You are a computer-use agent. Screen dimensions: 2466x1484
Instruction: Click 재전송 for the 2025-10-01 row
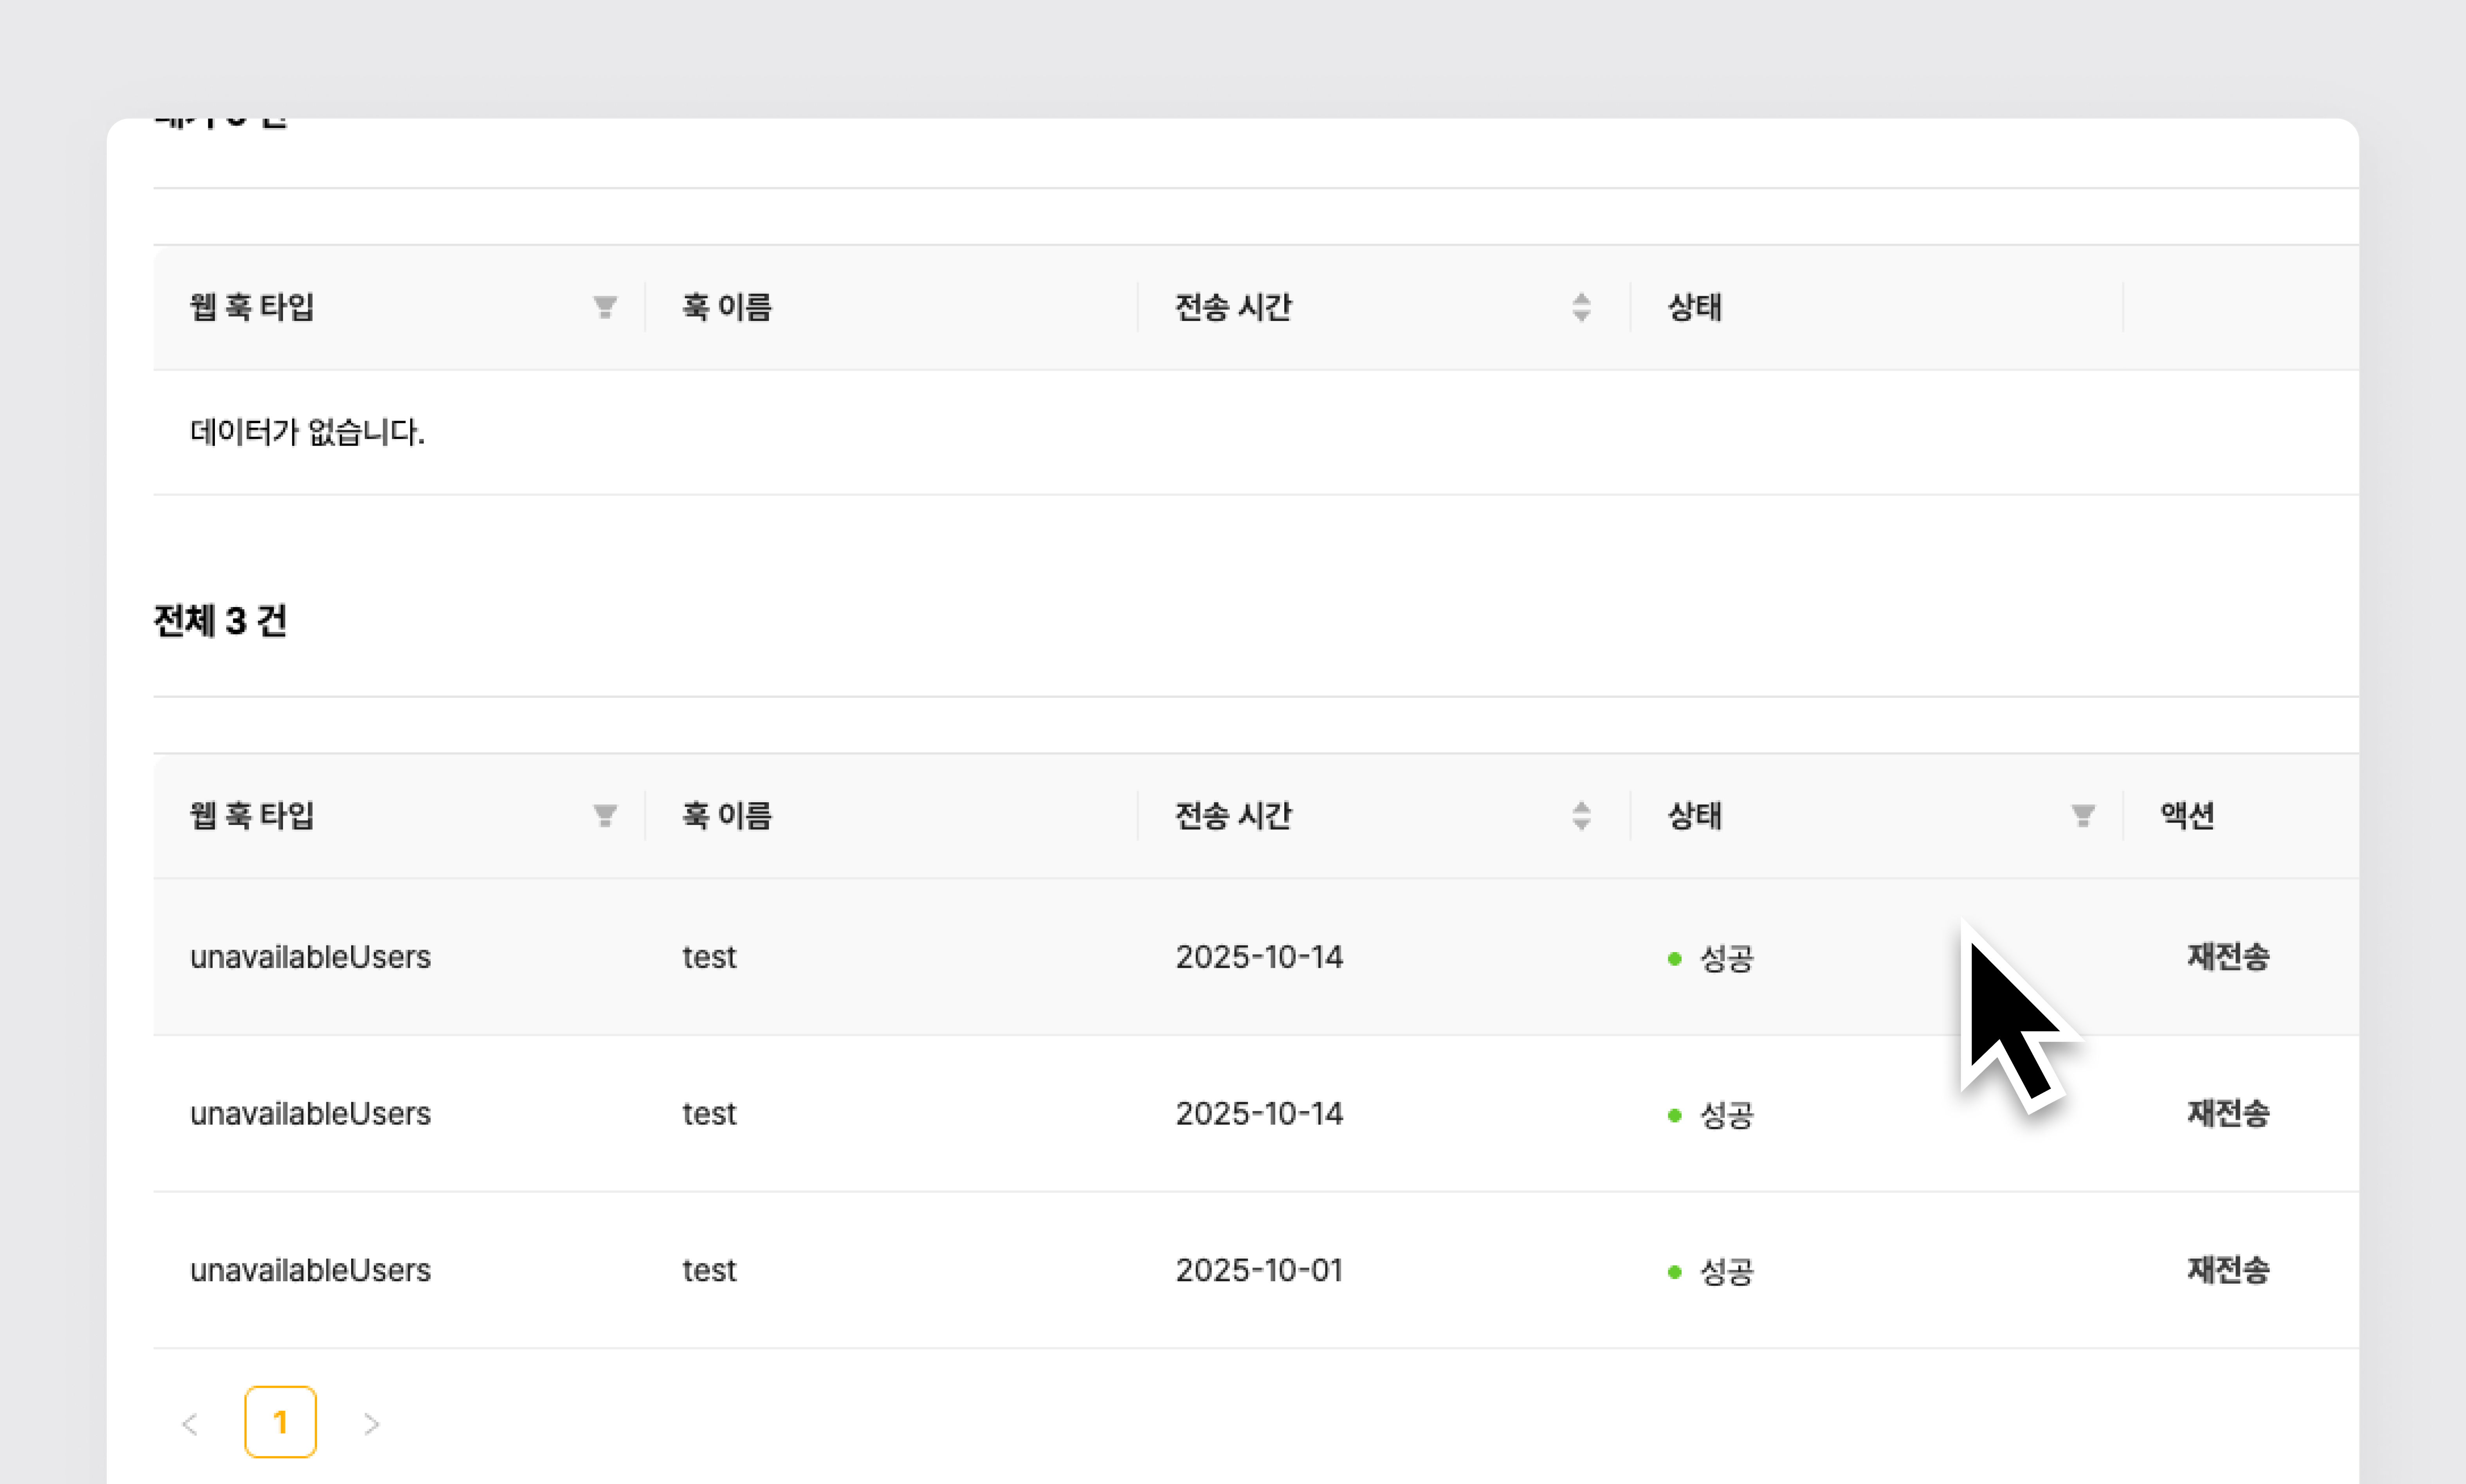tap(2227, 1270)
